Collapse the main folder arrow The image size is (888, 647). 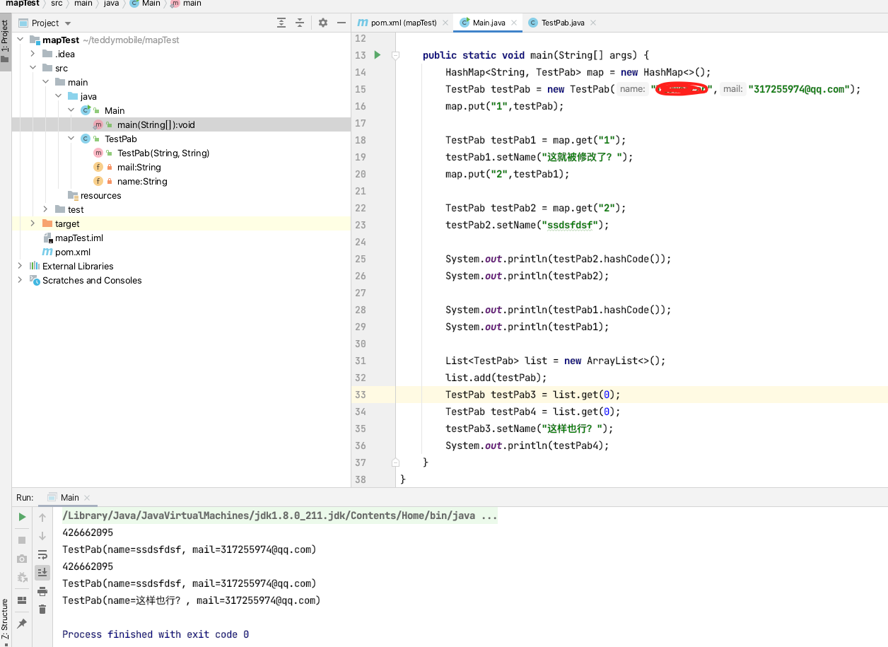tap(46, 82)
